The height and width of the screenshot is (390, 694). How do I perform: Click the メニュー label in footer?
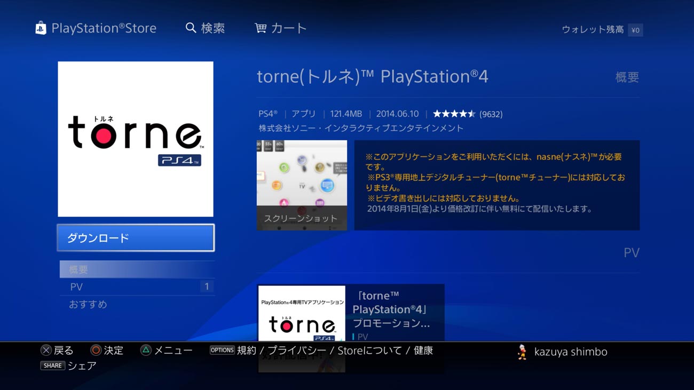tap(173, 351)
